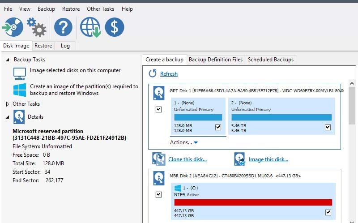Switch to the Scheduled Backups tab
The image size is (358, 223).
click(270, 60)
